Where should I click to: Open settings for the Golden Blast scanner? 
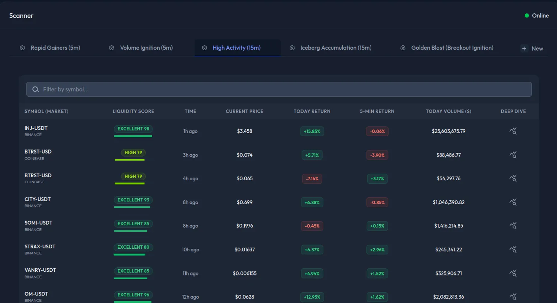pyautogui.click(x=403, y=48)
